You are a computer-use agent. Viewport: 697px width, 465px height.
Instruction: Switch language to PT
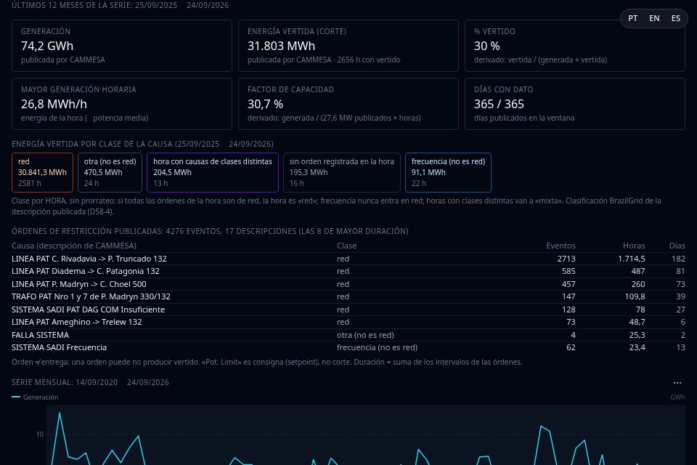click(x=632, y=18)
